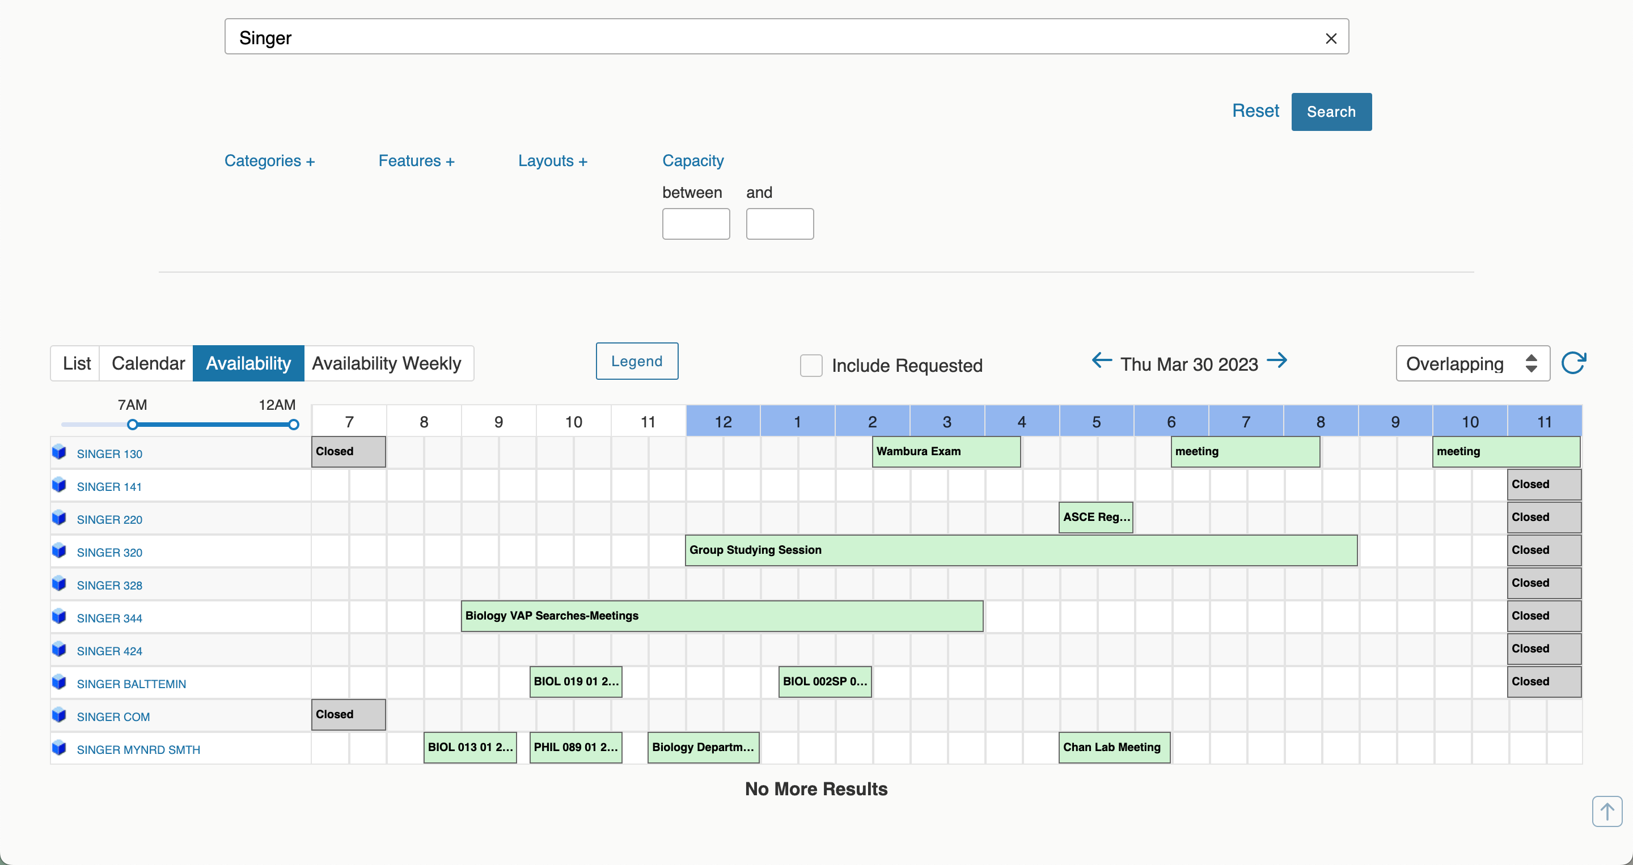
Task: Open the Group Studying Session event
Action: [x=1020, y=550]
